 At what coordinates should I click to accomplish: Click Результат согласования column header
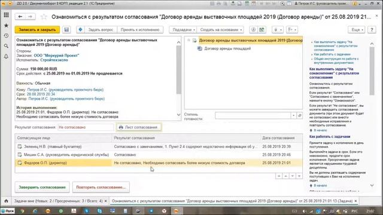point(186,138)
